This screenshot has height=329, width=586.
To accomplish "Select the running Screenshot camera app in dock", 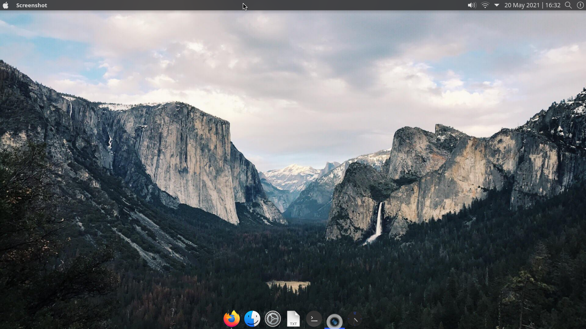I will pyautogui.click(x=335, y=321).
